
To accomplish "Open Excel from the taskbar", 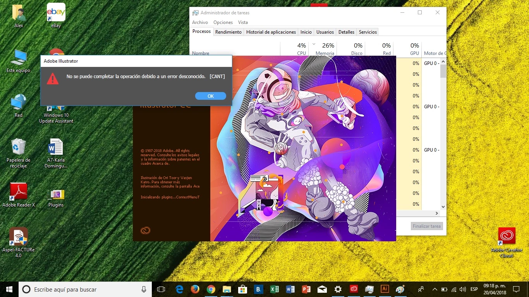I will point(274,289).
